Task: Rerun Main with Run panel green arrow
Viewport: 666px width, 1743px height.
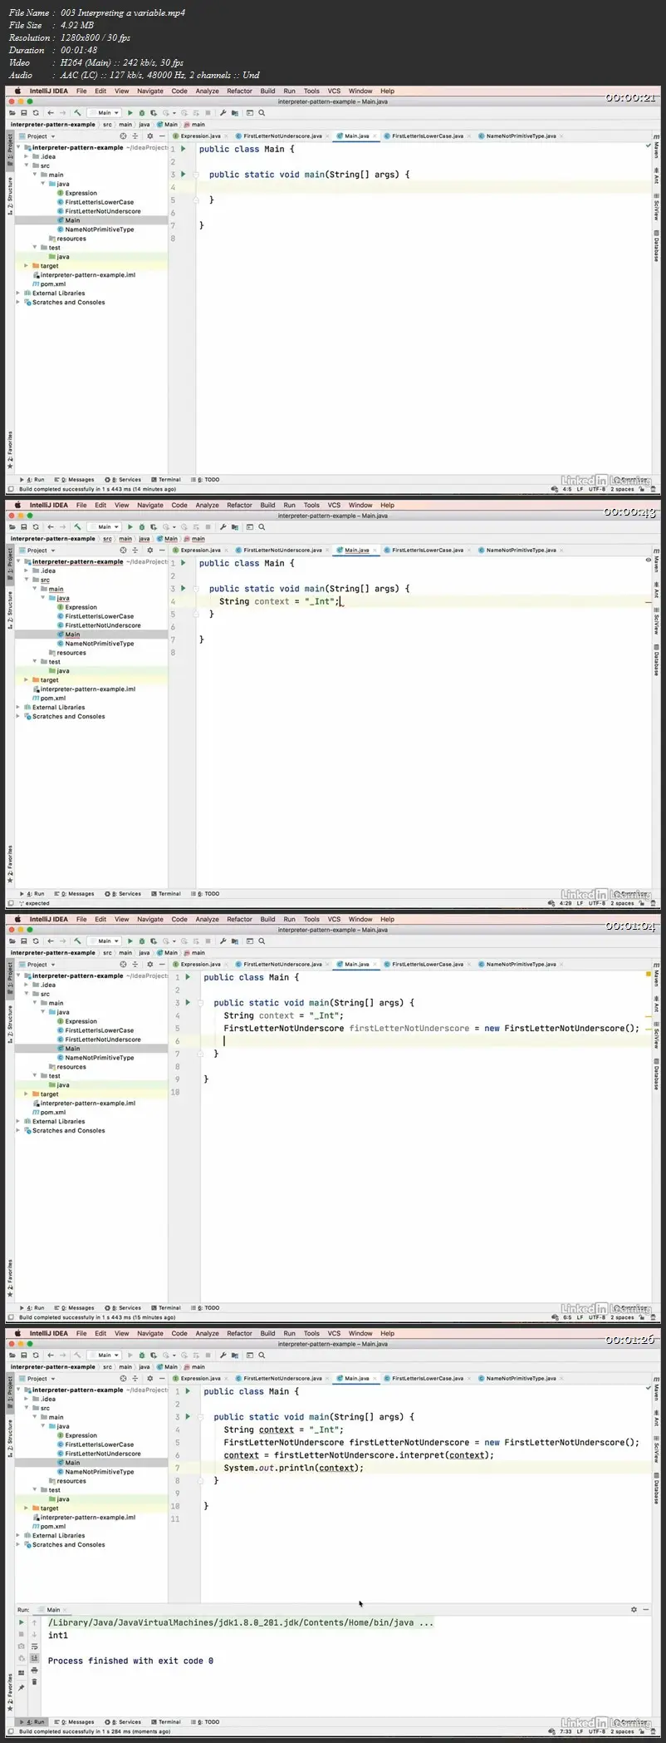Action: point(22,1622)
